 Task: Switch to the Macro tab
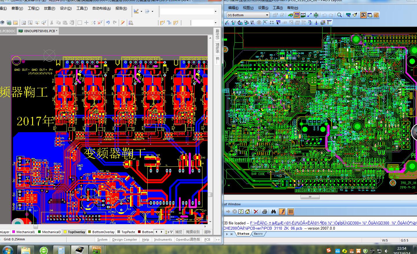pos(258,234)
